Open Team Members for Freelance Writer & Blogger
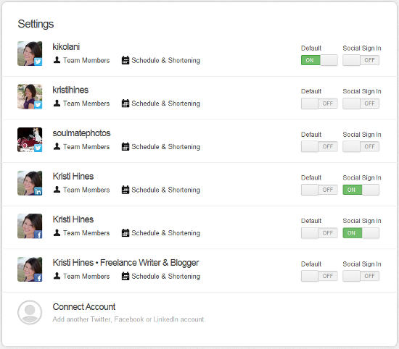399x349 pixels. click(86, 276)
